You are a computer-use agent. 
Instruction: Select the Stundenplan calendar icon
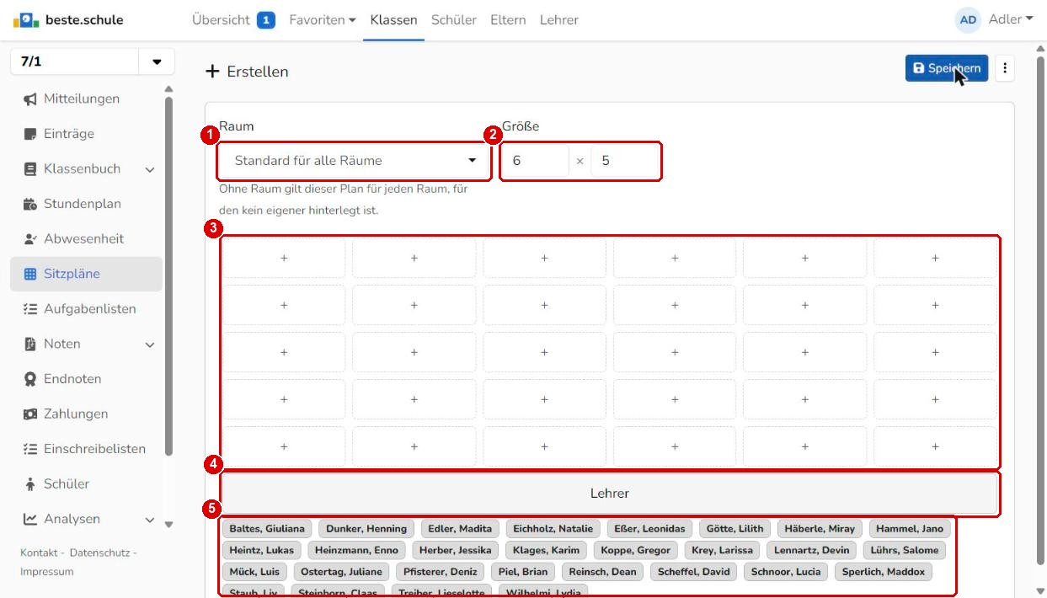(30, 204)
